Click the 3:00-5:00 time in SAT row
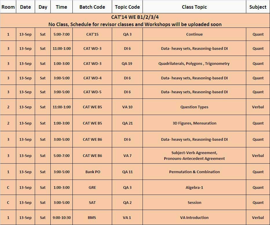The image size is (270, 225). (x=61, y=202)
